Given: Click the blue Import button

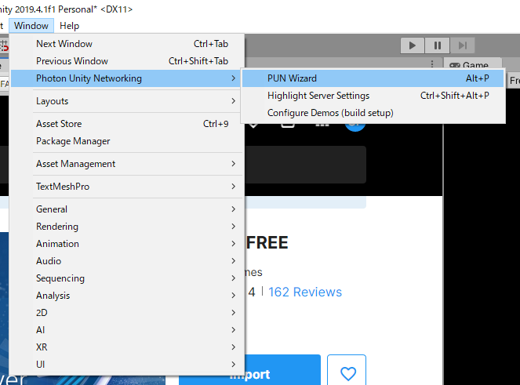Looking at the screenshot, I should 283,370.
